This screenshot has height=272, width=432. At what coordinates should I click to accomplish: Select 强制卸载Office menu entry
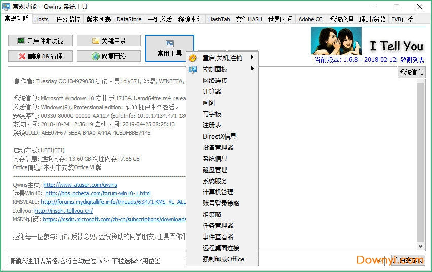[223, 259]
